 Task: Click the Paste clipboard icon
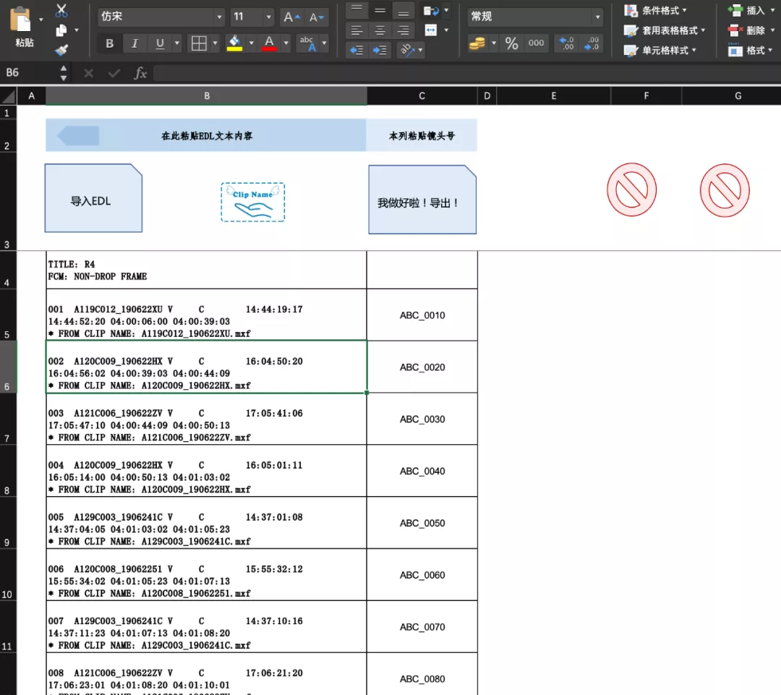click(20, 20)
